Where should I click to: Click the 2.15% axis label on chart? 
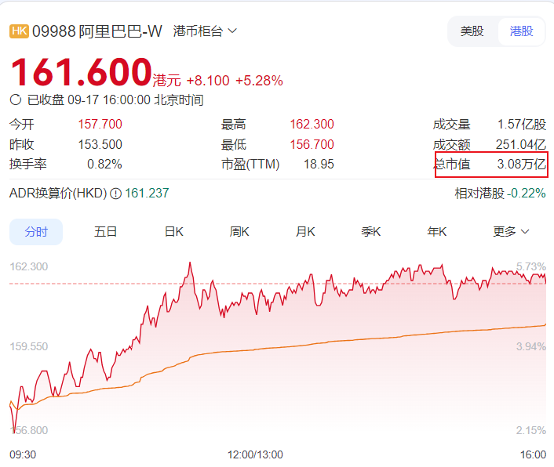click(531, 430)
